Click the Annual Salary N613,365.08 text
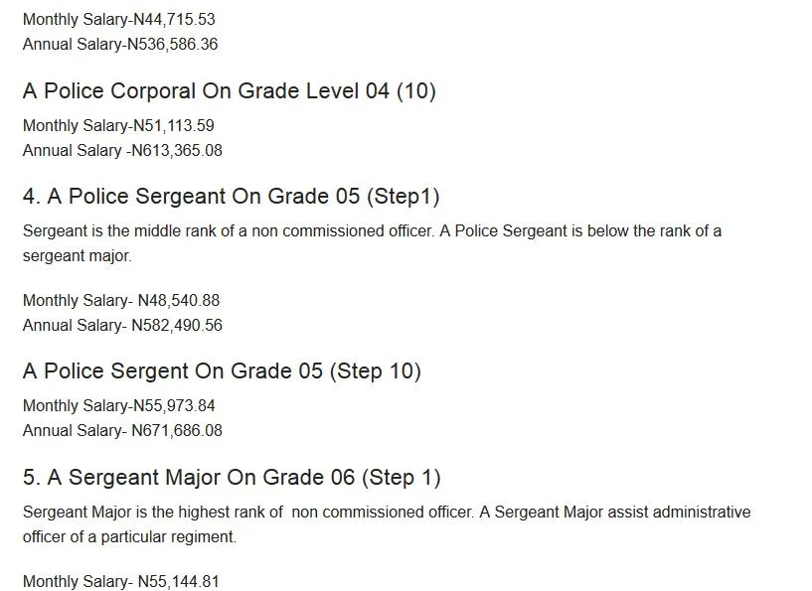 (x=122, y=151)
